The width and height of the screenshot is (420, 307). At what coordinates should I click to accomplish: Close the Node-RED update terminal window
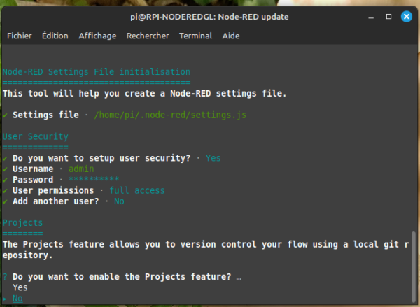point(406,17)
